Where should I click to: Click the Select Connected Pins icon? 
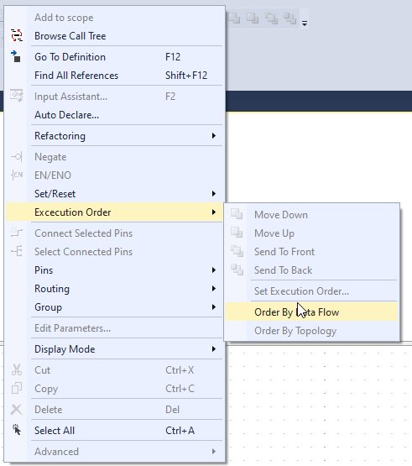(17, 251)
